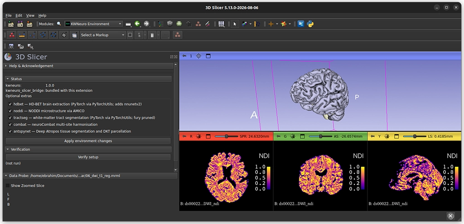Collapse the Verification section
The image size is (464, 224).
click(x=88, y=149)
